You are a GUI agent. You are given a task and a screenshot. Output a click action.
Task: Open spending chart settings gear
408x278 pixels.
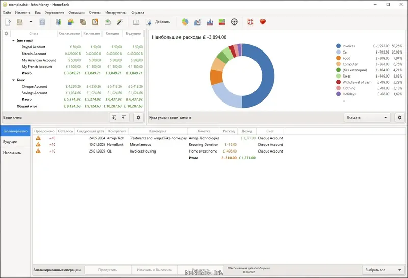[x=400, y=118]
